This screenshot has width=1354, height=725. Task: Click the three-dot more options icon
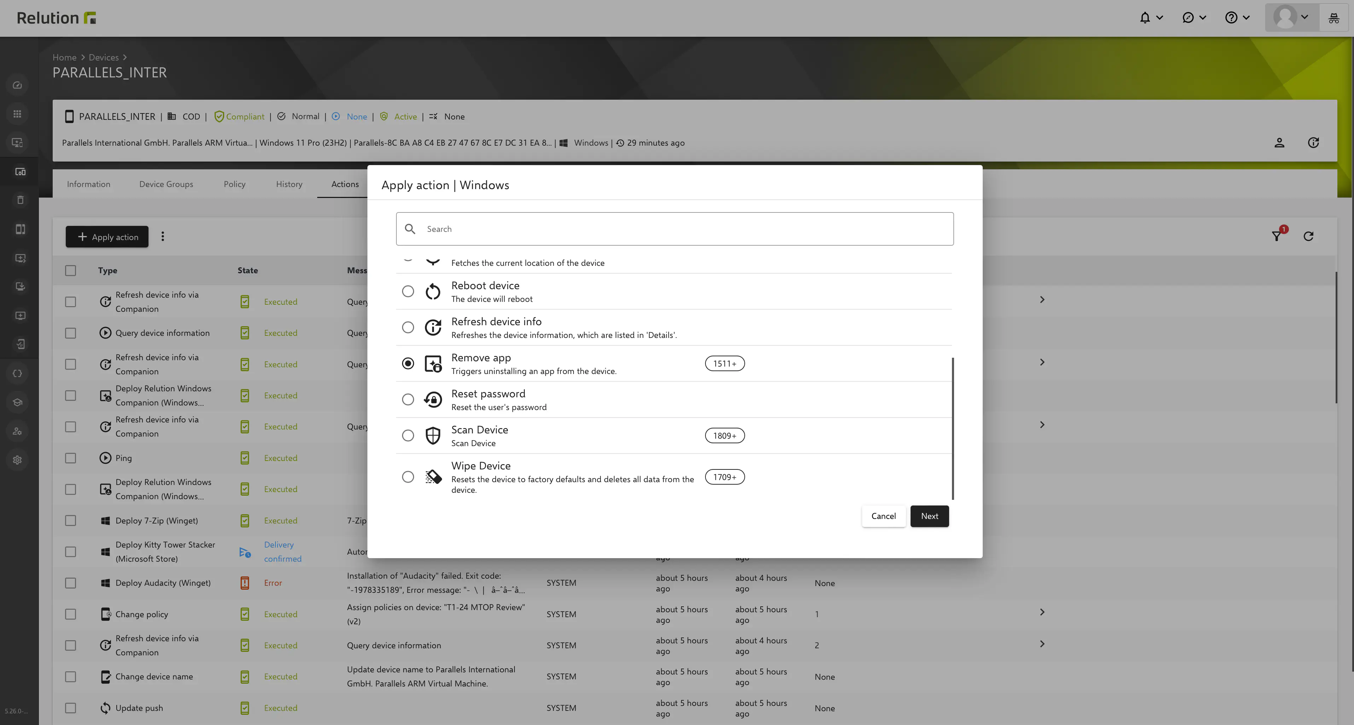coord(162,236)
